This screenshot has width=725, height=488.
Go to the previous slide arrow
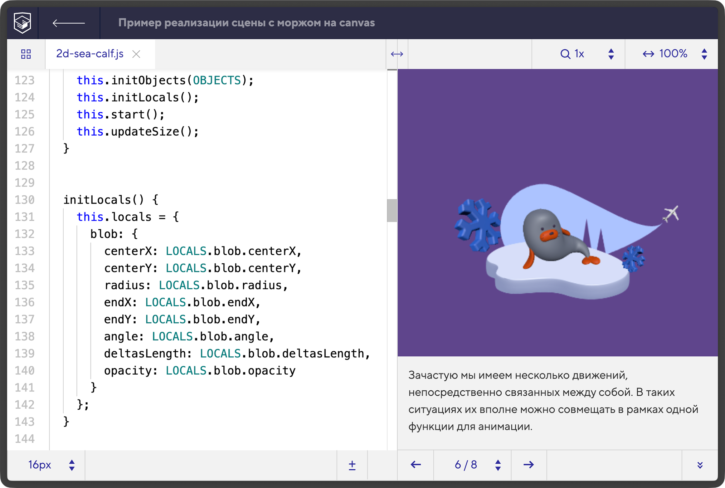click(x=416, y=465)
